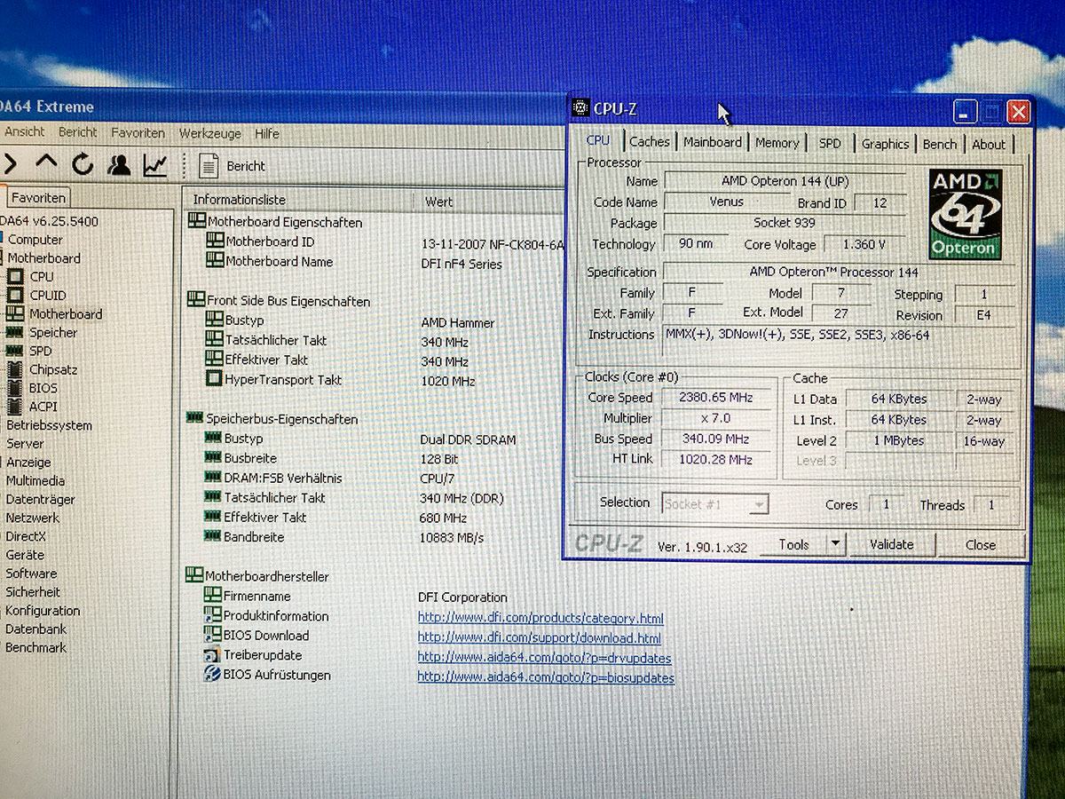
Task: Switch to the Favoriten panel tab
Action: point(38,198)
